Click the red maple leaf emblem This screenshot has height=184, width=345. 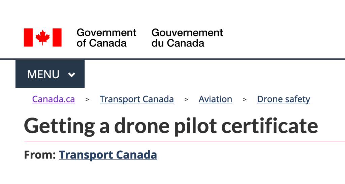[43, 37]
